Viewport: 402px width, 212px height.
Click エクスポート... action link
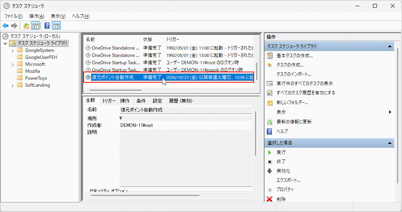288,180
